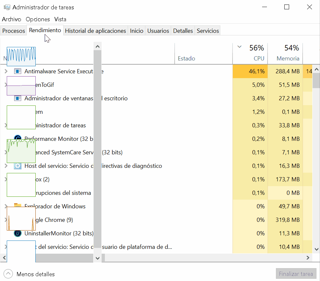320x281 pixels.
Task: Select the green memory usage graph thumbnail
Action: click(x=21, y=151)
